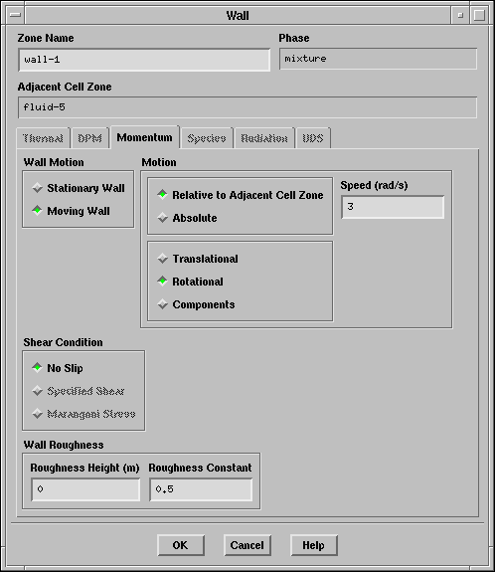Click the Help button
This screenshot has height=572, width=495.
pyautogui.click(x=314, y=545)
